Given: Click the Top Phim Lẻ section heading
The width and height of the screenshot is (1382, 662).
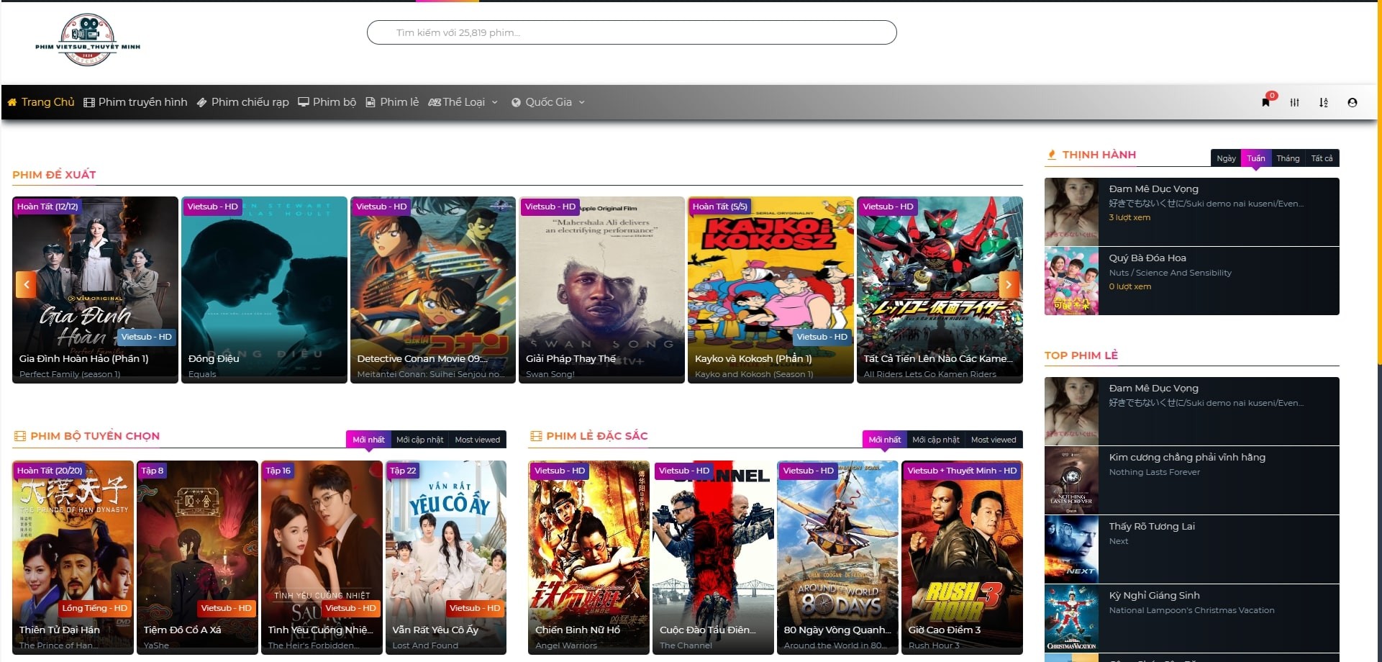Looking at the screenshot, I should [x=1081, y=355].
